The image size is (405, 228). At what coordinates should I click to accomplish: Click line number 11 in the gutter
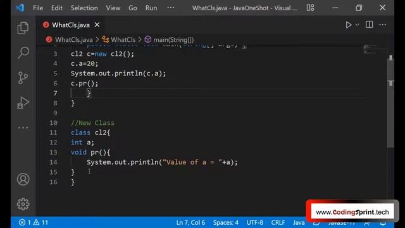(x=53, y=132)
